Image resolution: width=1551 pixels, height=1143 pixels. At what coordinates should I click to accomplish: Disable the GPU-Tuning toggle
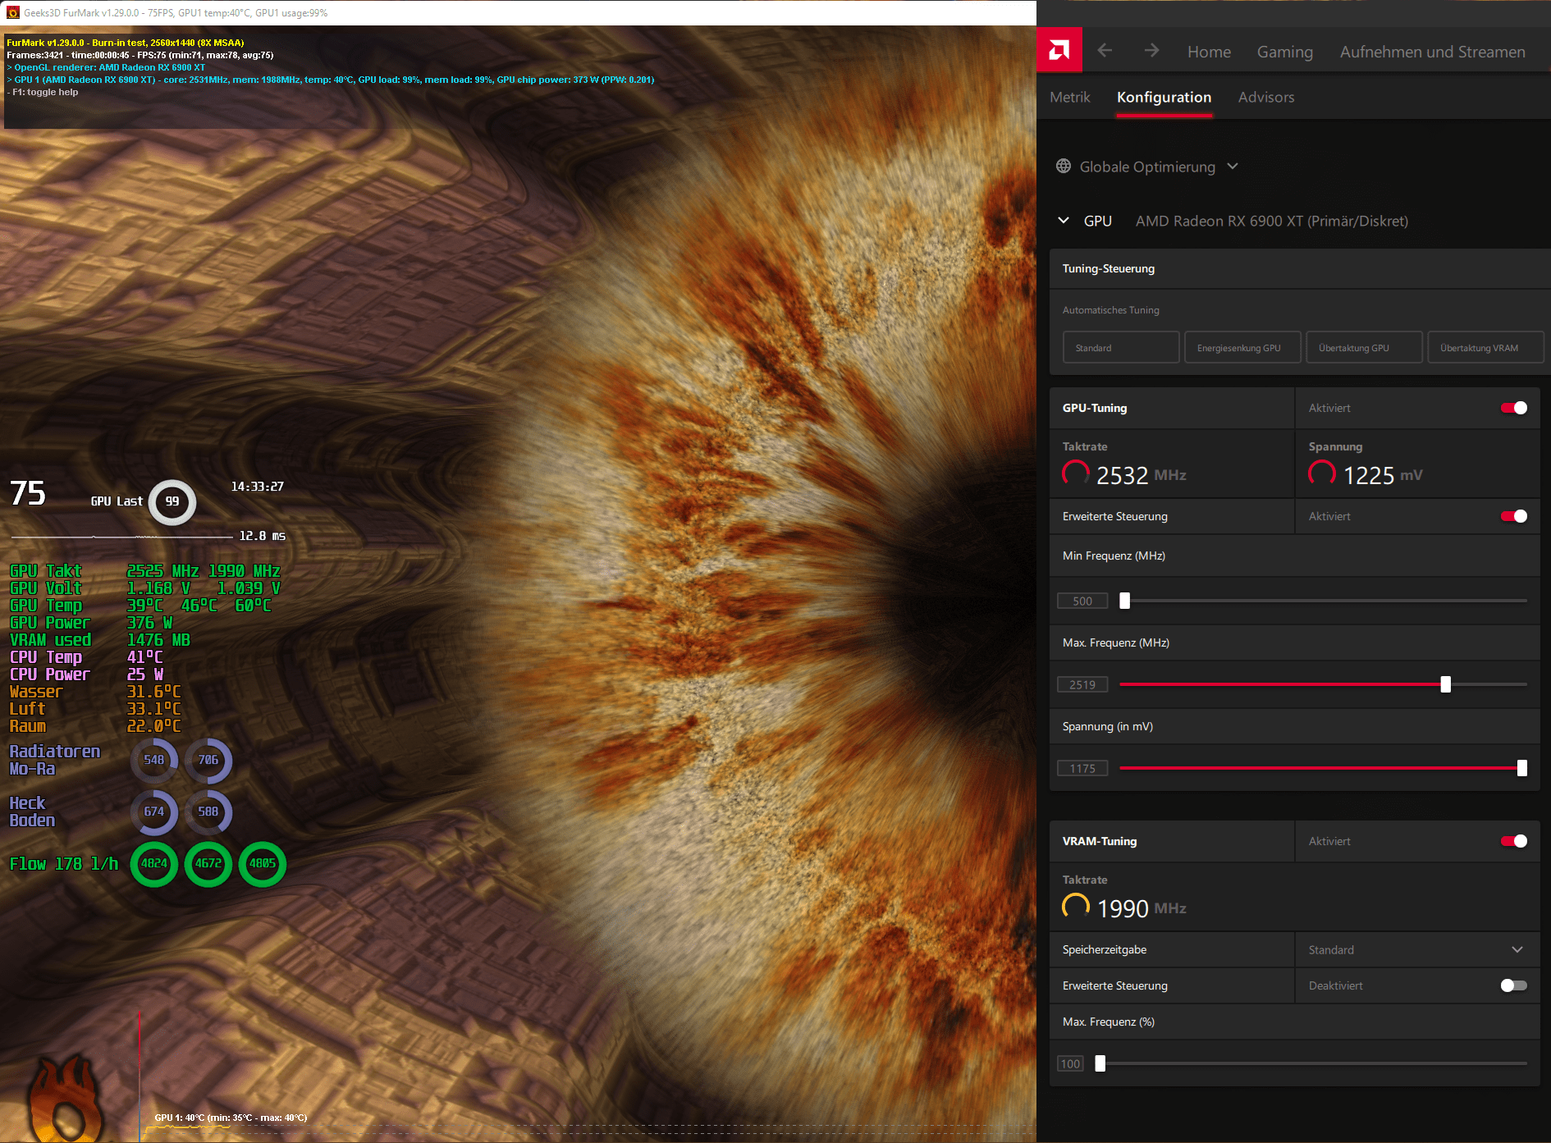[x=1514, y=408]
